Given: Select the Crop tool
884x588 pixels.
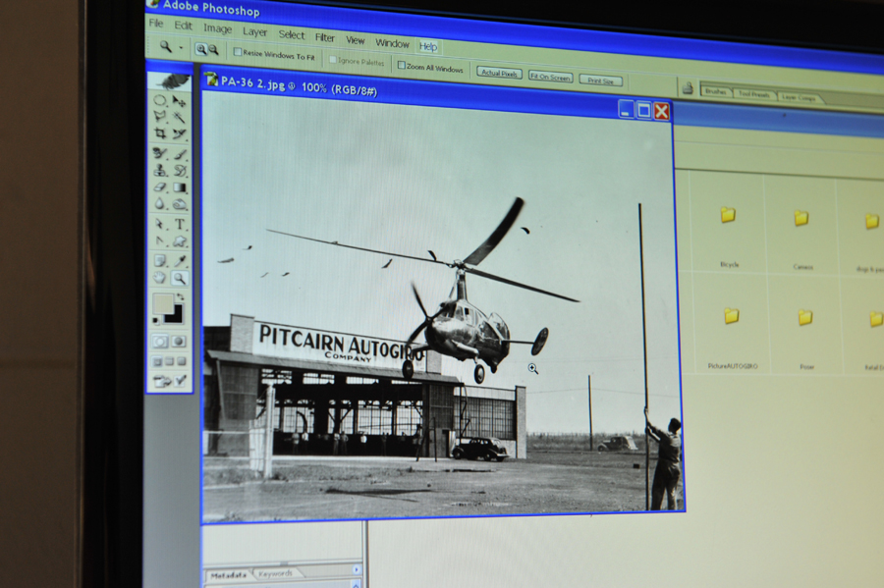Looking at the screenshot, I should point(160,134).
